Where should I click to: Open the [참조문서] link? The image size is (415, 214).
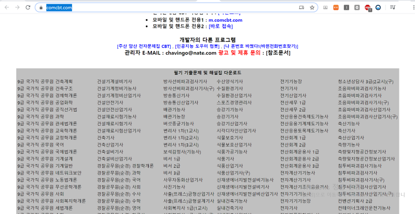pos(278,53)
